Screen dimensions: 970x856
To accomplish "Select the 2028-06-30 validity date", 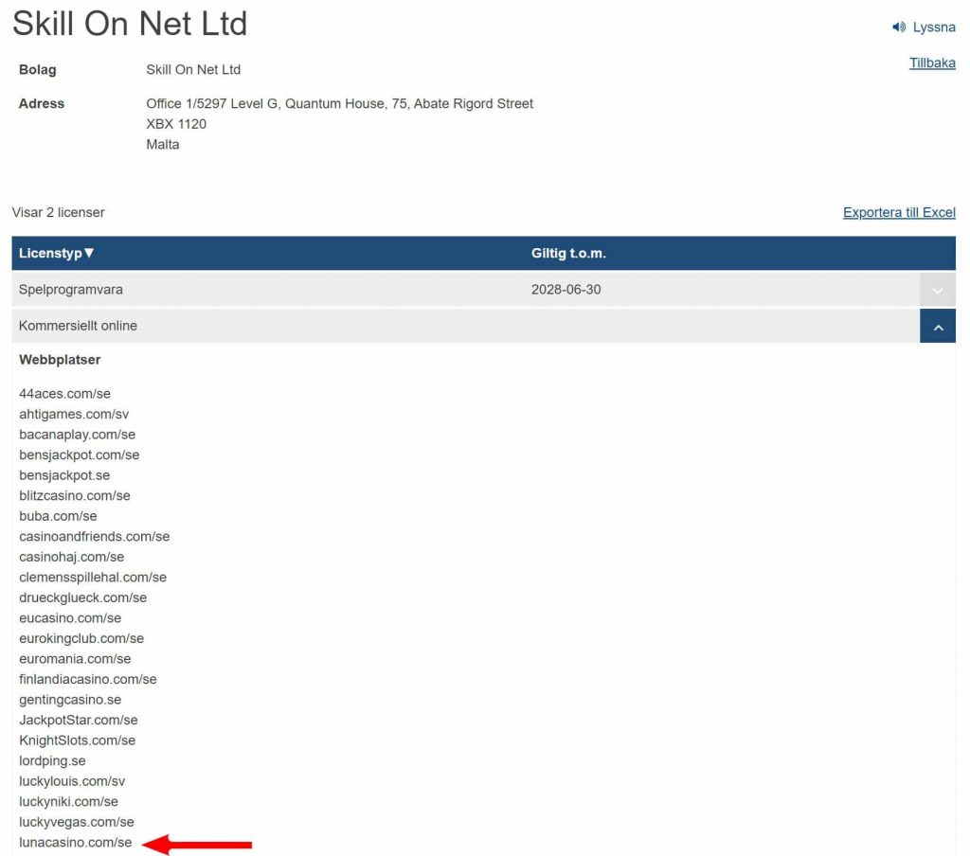I will click(x=566, y=290).
